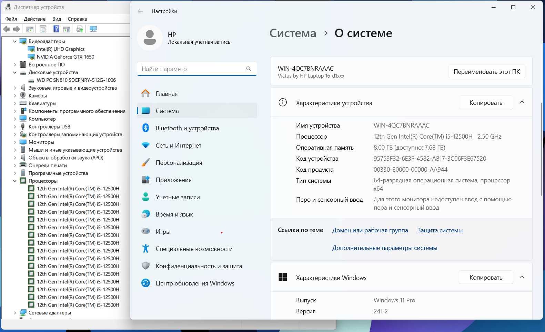This screenshot has height=332, width=545.
Task: Click the Центр обновления Windows refresh icon
Action: tap(145, 283)
